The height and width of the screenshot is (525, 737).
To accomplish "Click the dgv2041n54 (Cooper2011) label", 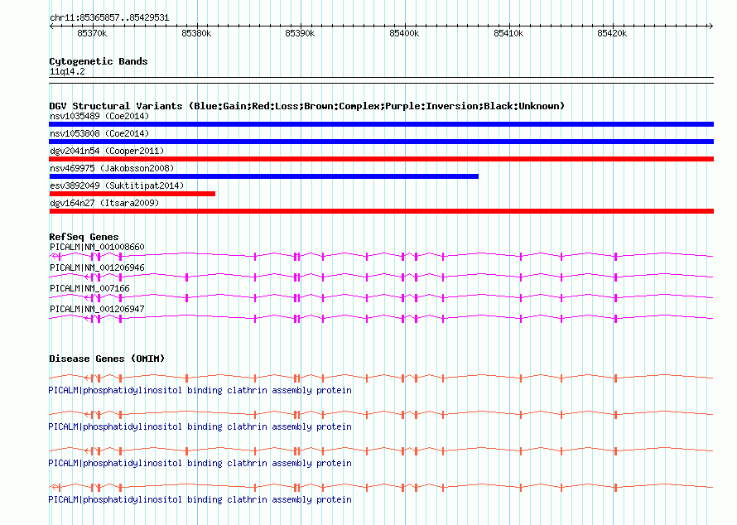I will pyautogui.click(x=107, y=151).
